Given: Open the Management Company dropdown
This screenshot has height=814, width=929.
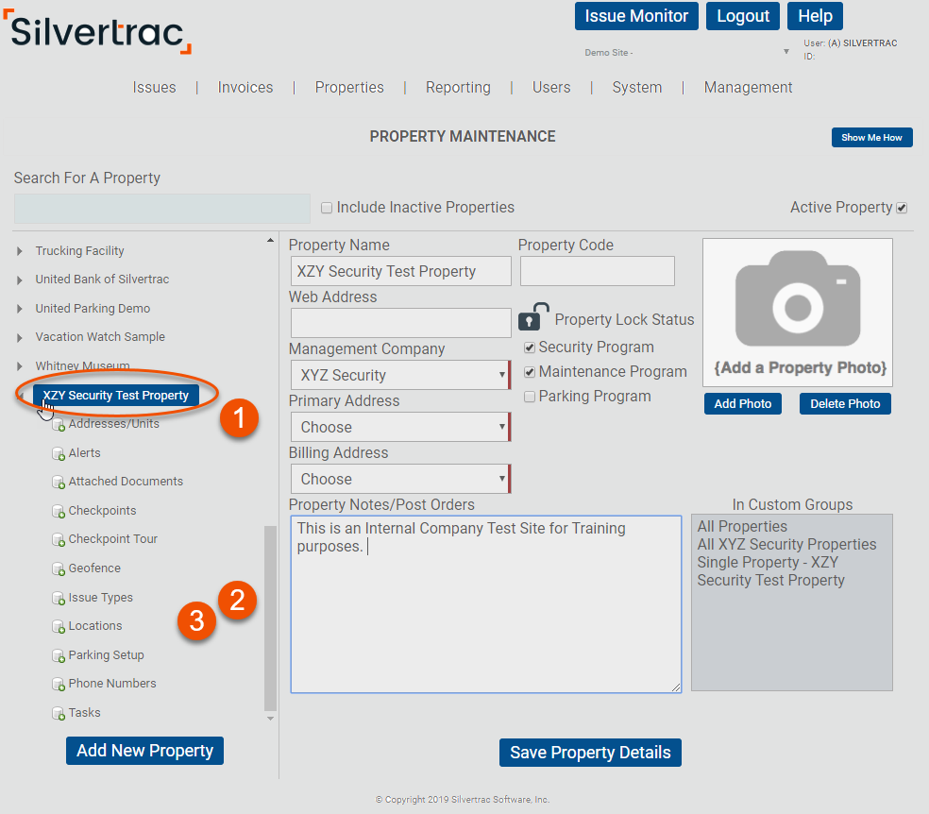Looking at the screenshot, I should (x=503, y=374).
